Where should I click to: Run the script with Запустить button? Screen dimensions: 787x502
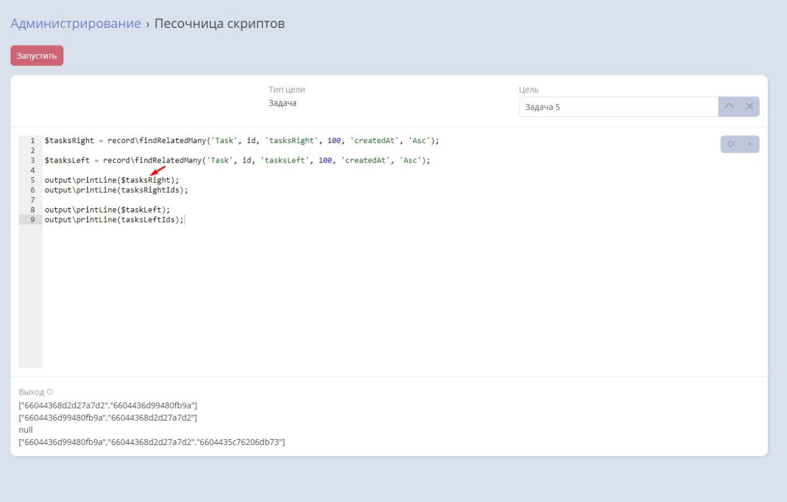37,56
